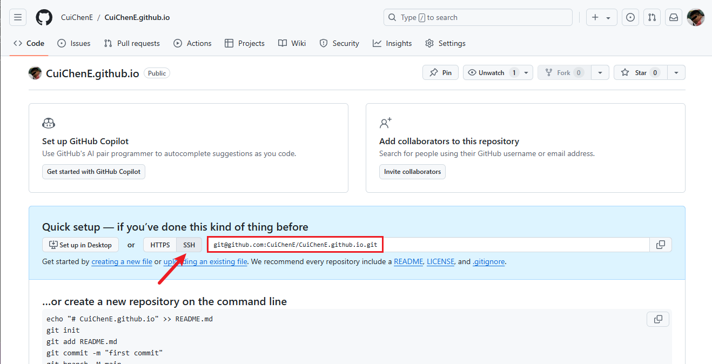
Task: Open the notifications inbox
Action: click(674, 17)
